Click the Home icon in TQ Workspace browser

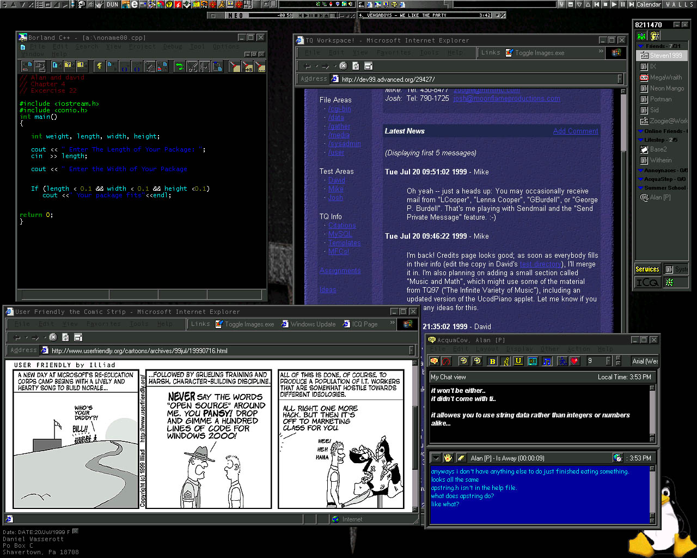(x=368, y=66)
